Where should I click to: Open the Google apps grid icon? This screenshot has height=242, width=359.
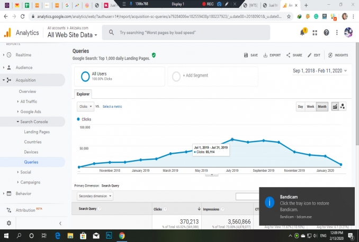315,32
